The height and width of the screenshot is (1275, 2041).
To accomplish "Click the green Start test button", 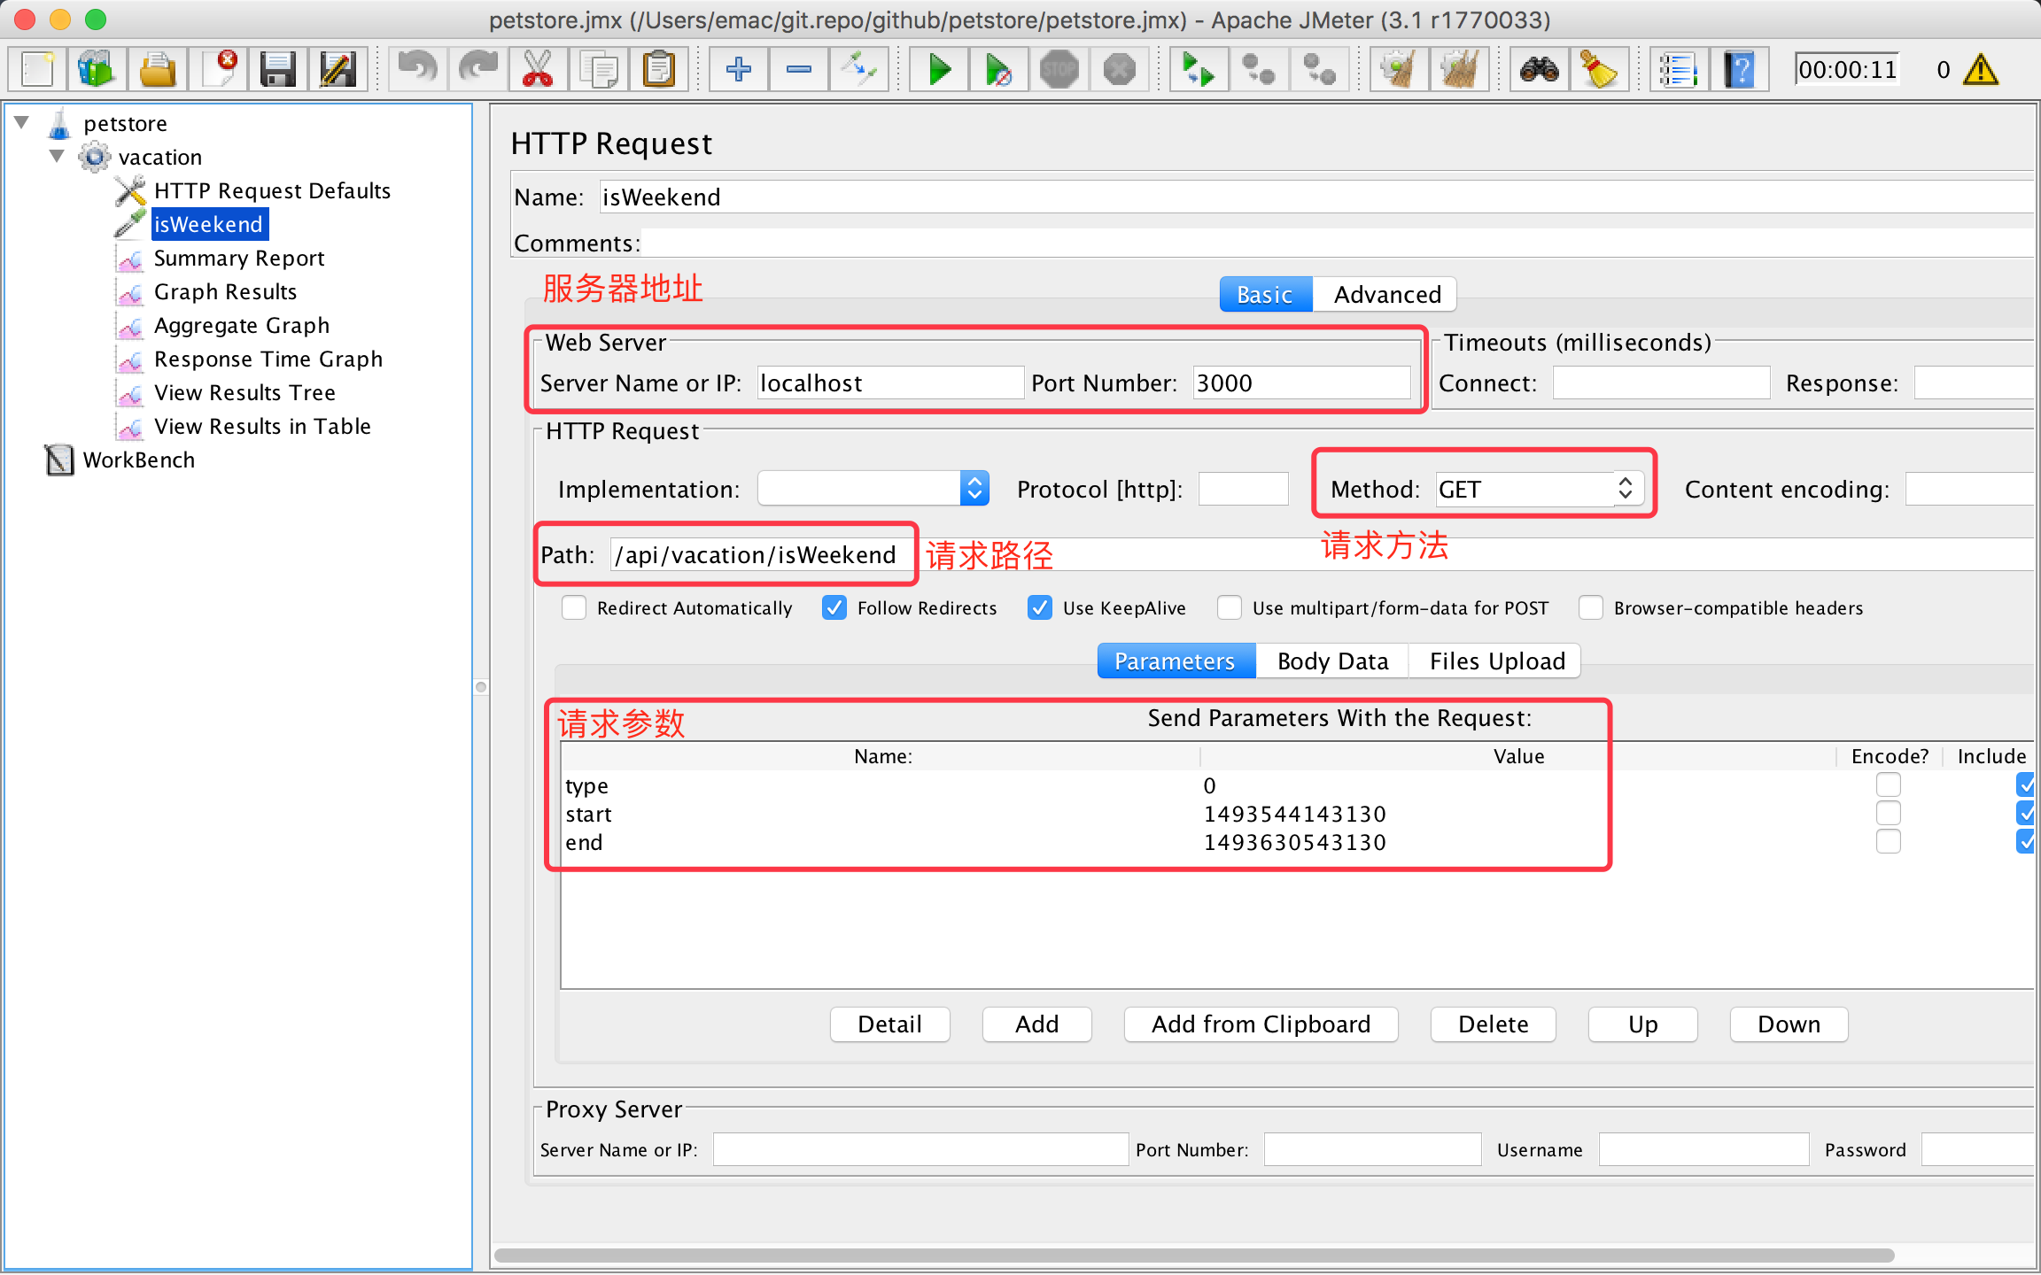I will (939, 69).
